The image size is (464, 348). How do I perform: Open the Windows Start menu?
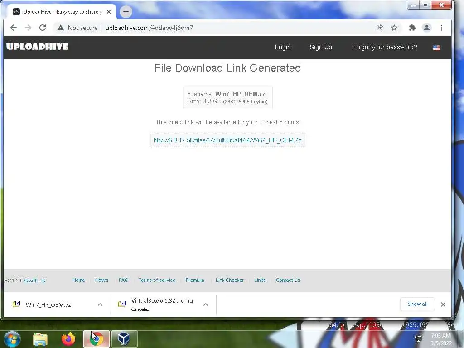12,339
